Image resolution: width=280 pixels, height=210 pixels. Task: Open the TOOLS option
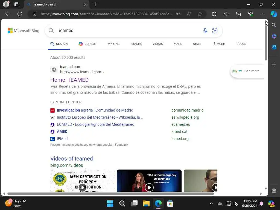tap(241, 44)
